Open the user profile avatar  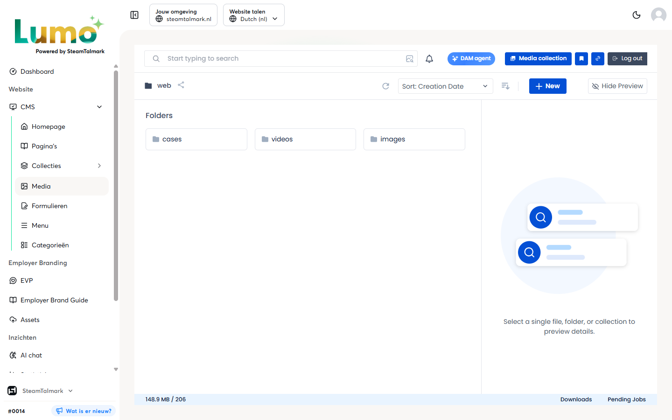658,15
